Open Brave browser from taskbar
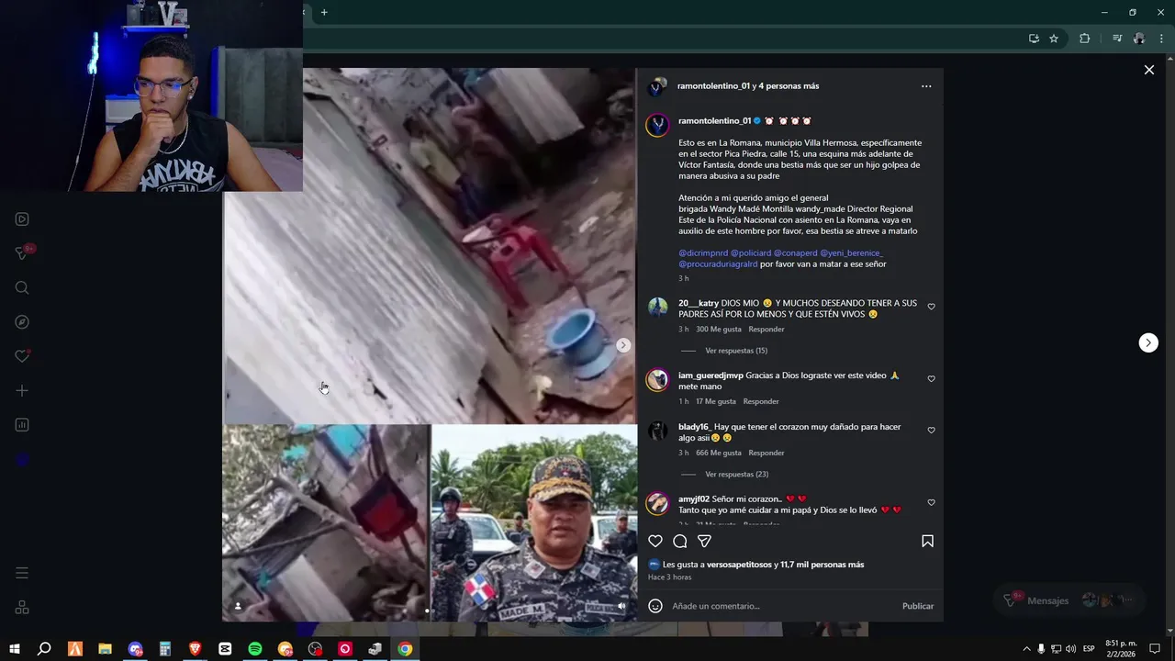This screenshot has width=1175, height=661. tap(195, 649)
